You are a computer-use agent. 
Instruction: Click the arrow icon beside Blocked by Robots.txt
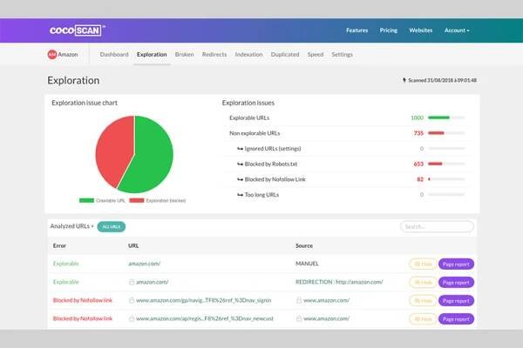click(241, 163)
